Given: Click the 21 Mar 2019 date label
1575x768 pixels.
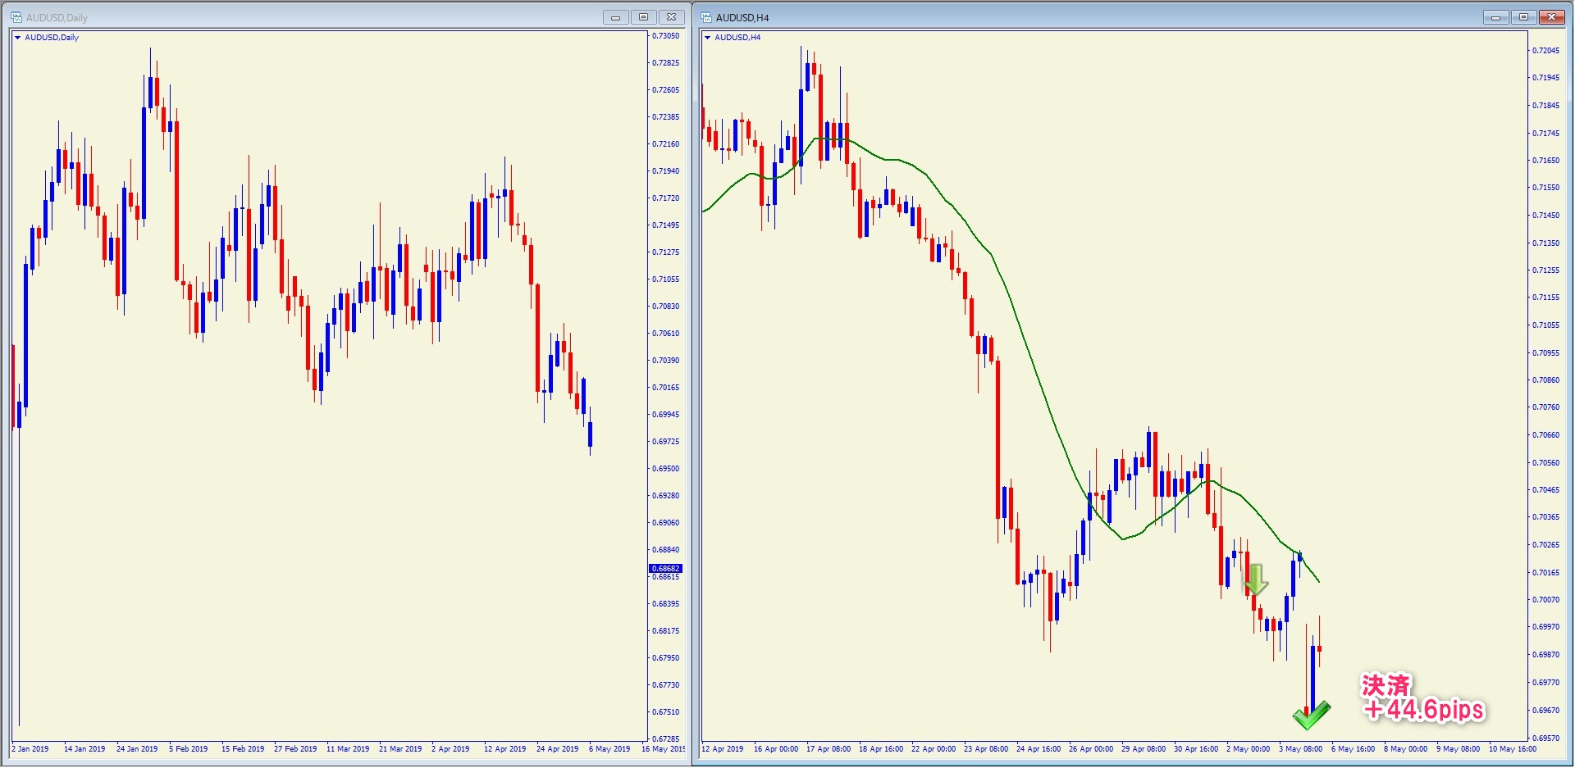Looking at the screenshot, I should [x=400, y=749].
